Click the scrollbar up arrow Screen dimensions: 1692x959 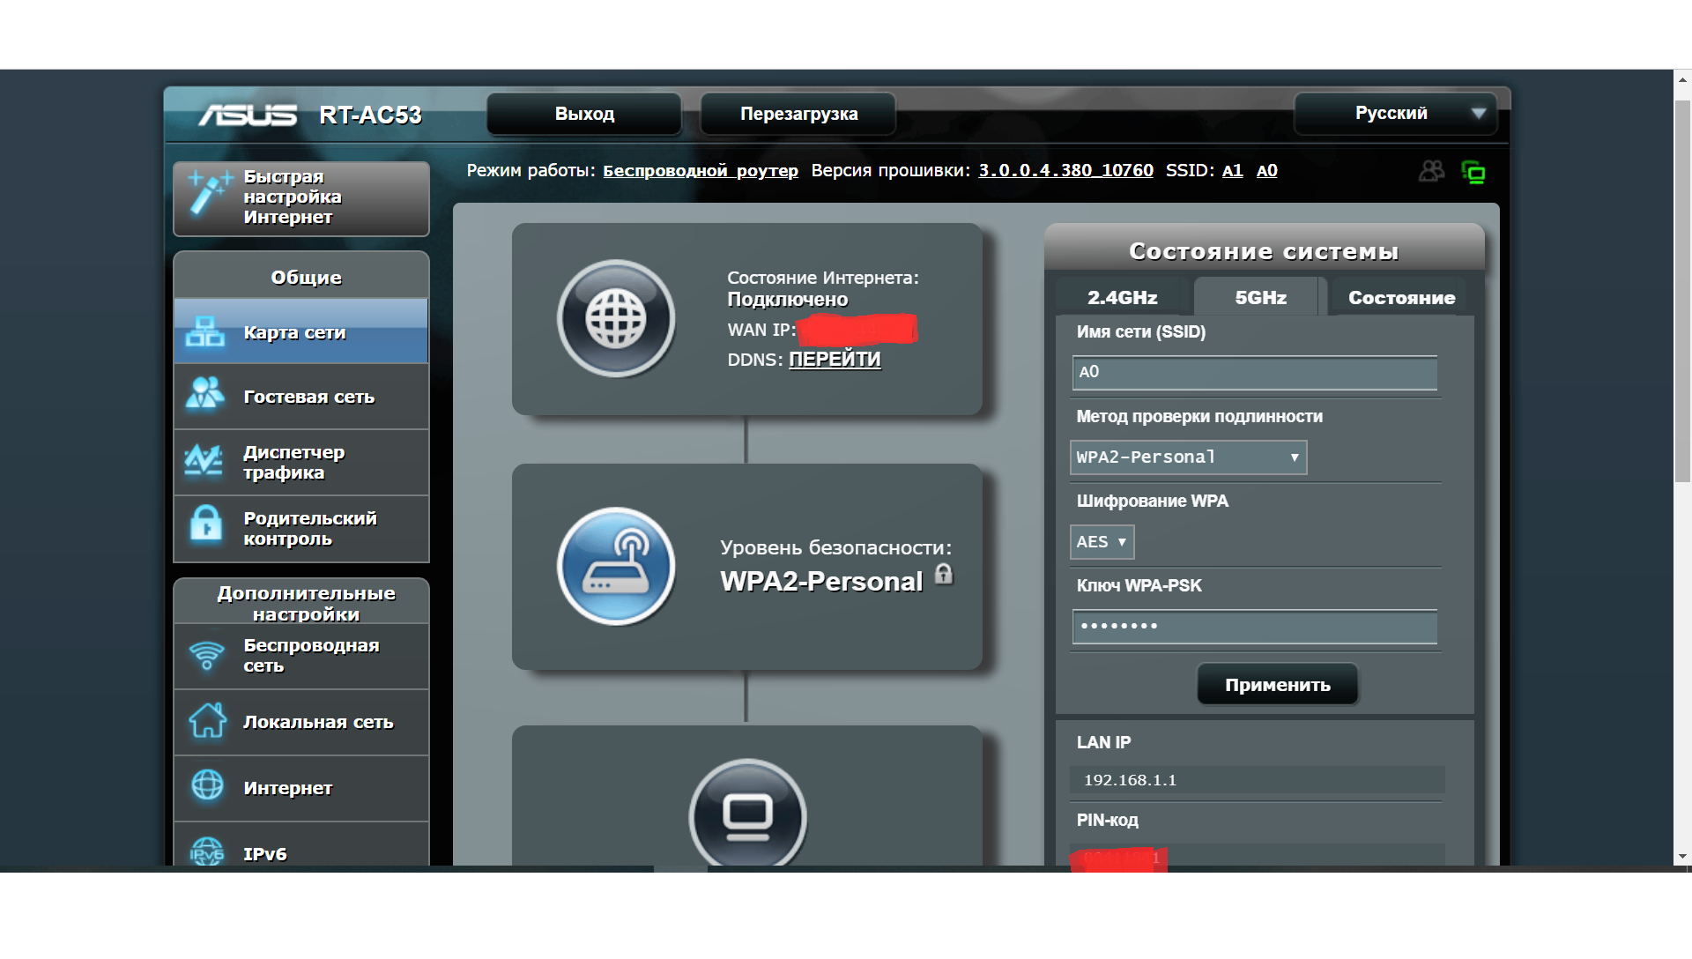pos(1682,79)
